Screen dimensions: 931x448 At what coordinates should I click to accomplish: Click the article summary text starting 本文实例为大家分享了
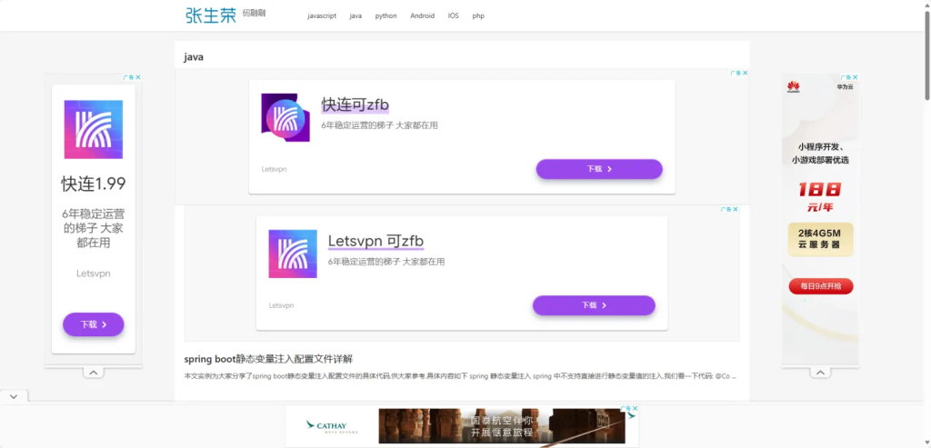tap(460, 376)
